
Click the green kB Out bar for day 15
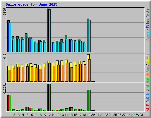[72, 109]
